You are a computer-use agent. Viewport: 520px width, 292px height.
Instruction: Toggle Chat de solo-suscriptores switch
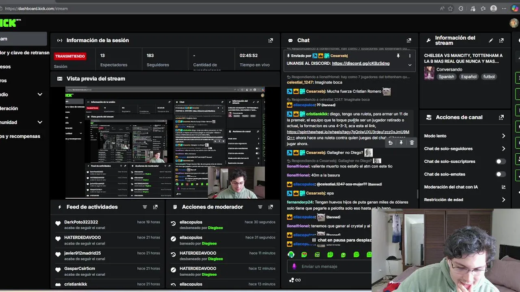(x=500, y=161)
